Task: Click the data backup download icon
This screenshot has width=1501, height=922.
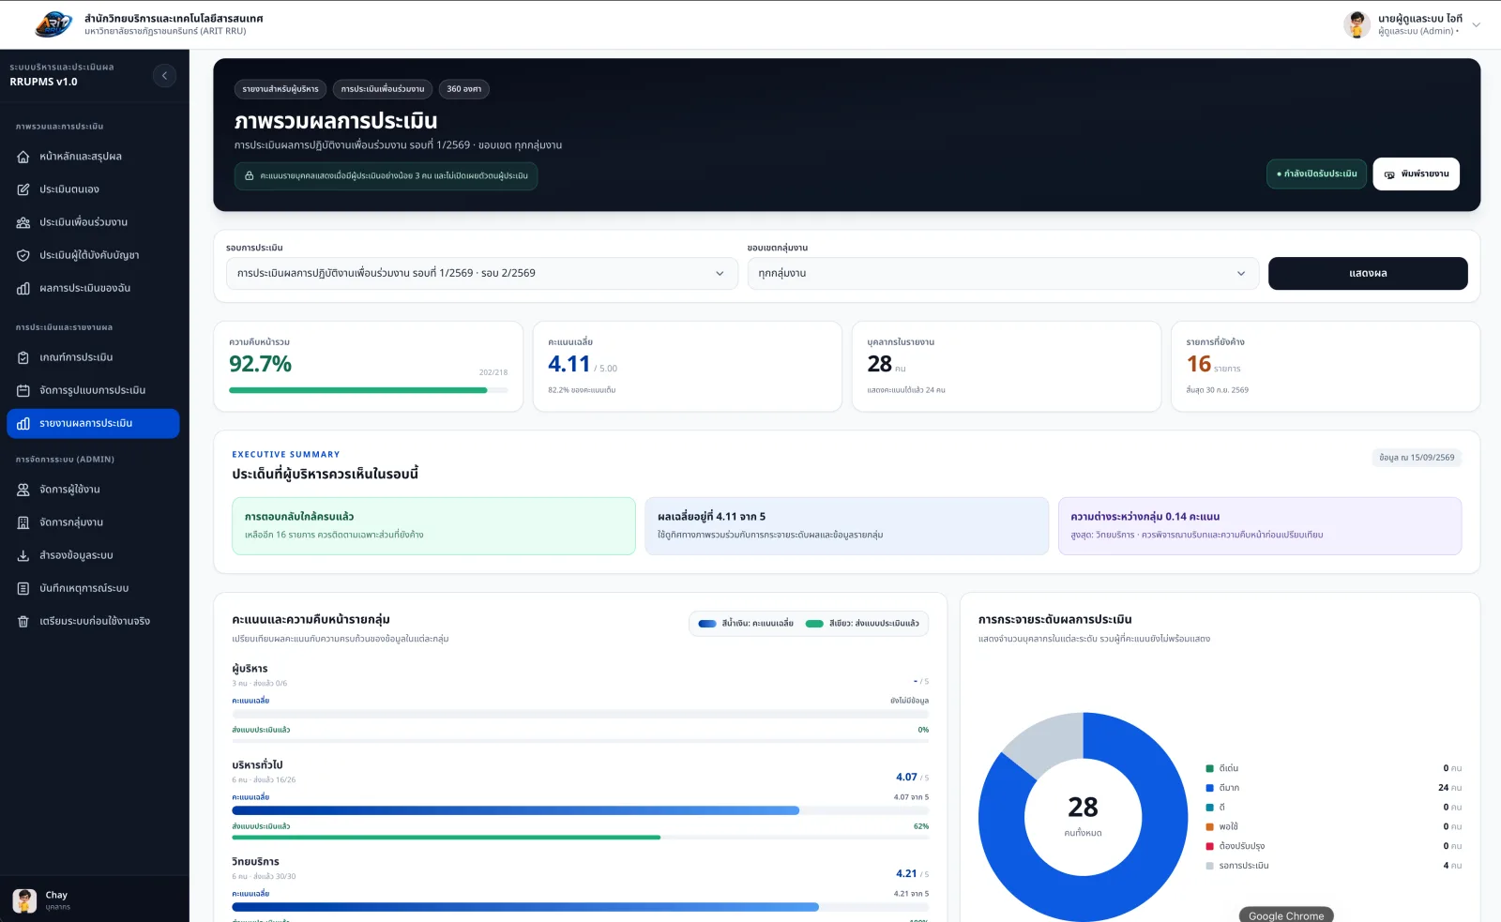Action: coord(23,555)
